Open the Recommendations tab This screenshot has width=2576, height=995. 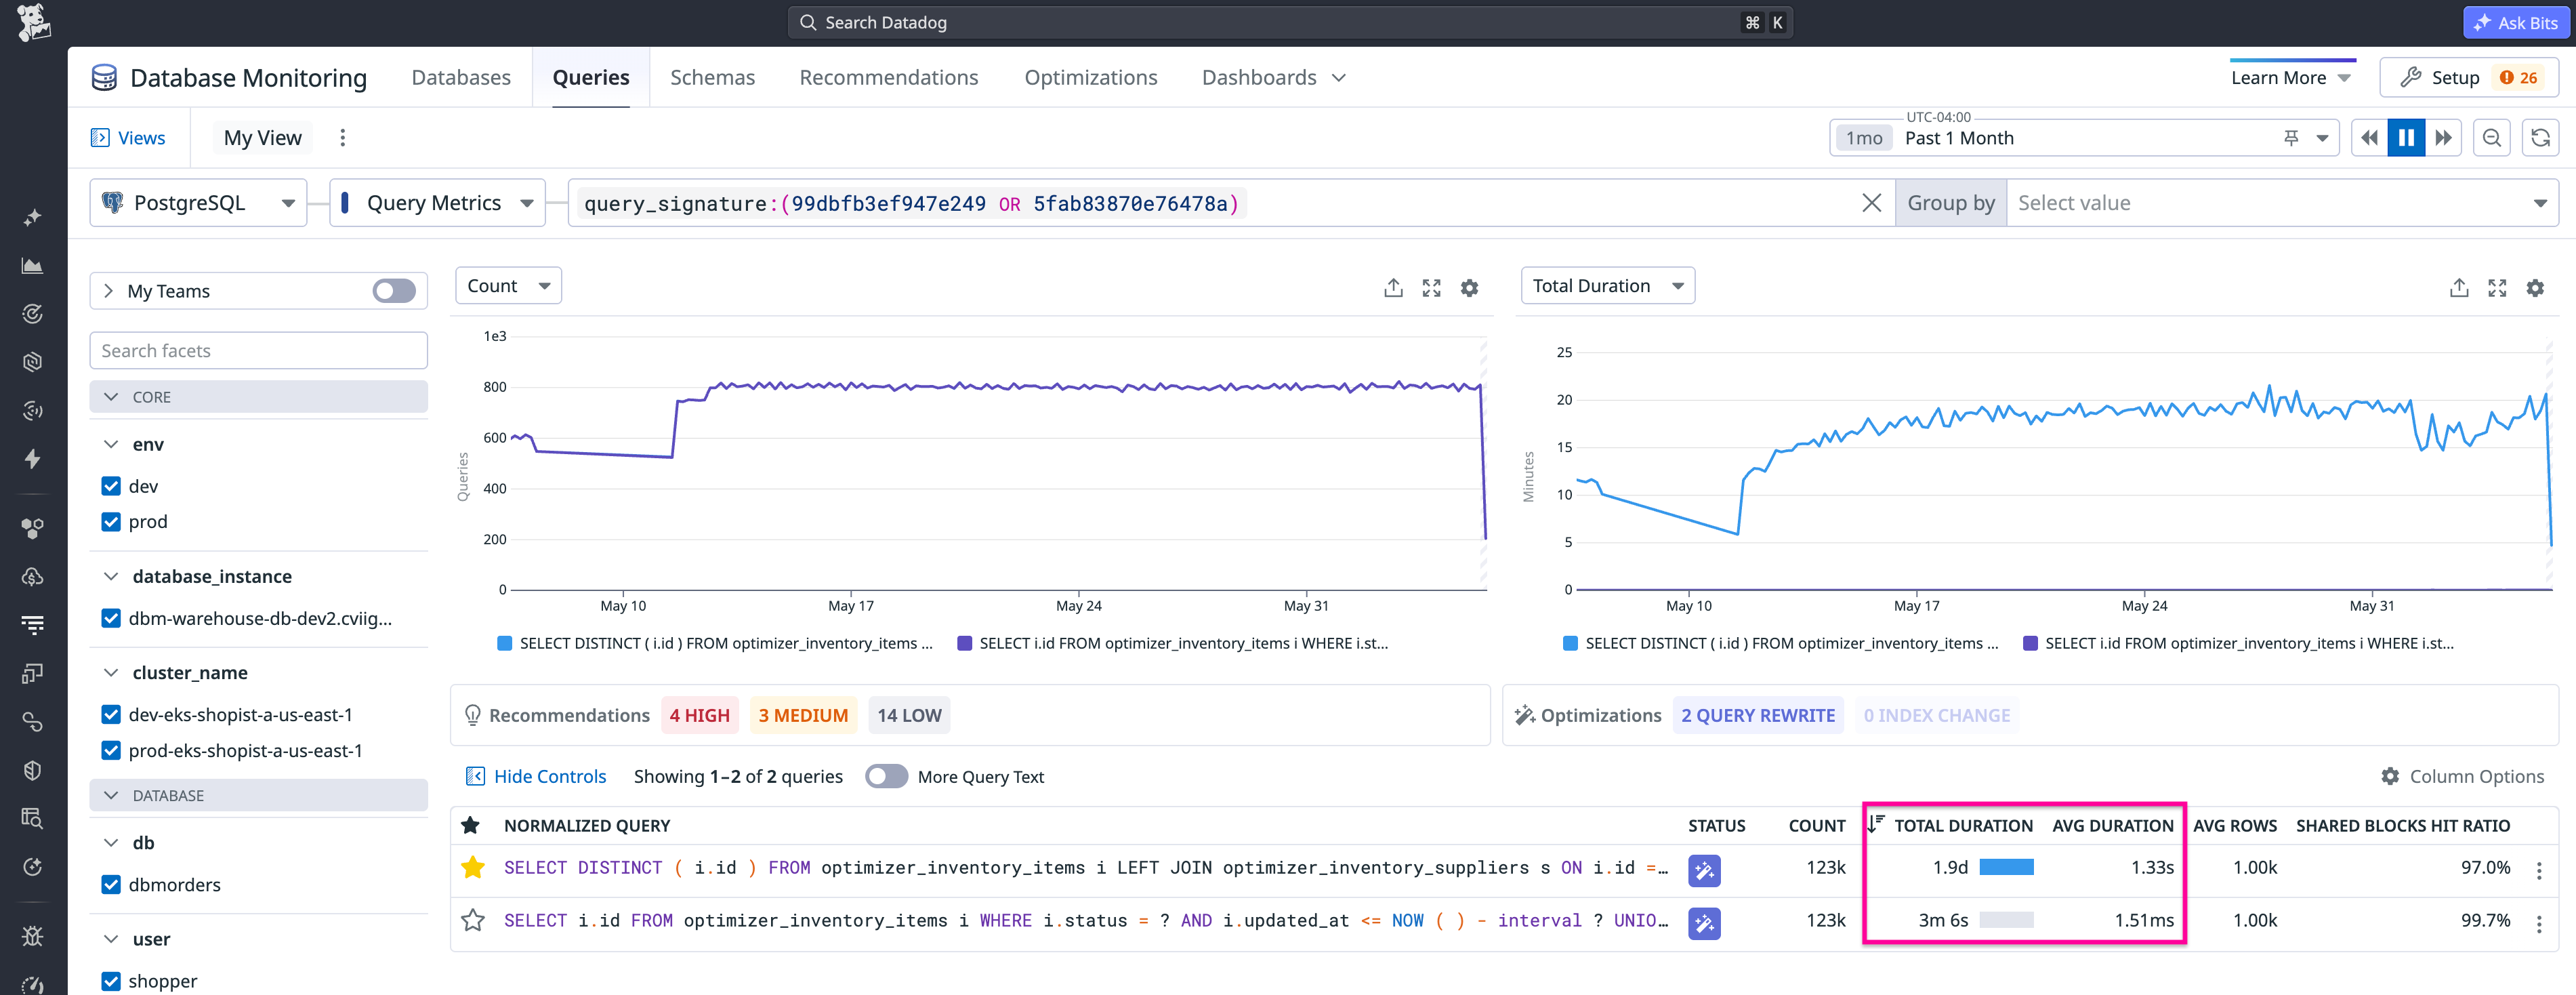888,78
